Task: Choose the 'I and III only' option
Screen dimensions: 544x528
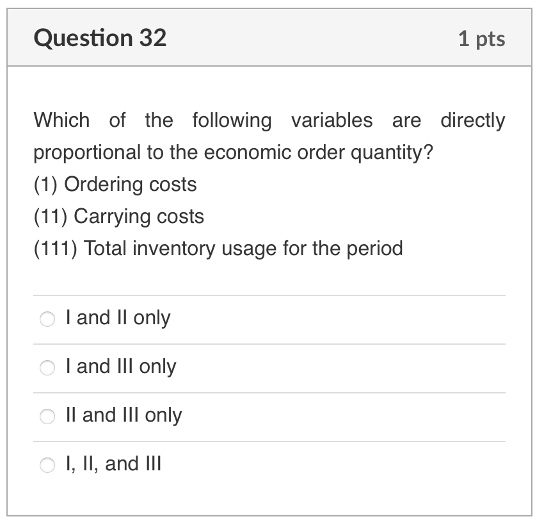Action: (x=47, y=367)
